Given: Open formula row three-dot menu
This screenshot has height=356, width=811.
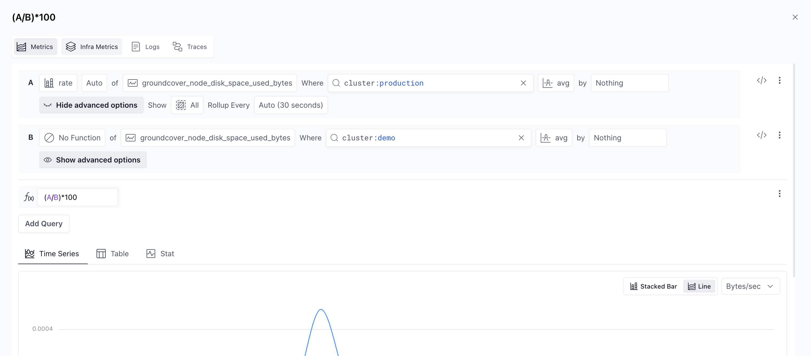Looking at the screenshot, I should click(x=779, y=194).
